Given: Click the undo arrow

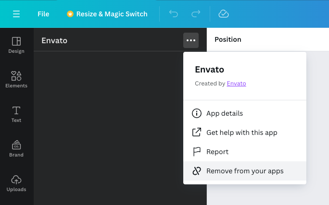Looking at the screenshot, I should click(x=174, y=14).
